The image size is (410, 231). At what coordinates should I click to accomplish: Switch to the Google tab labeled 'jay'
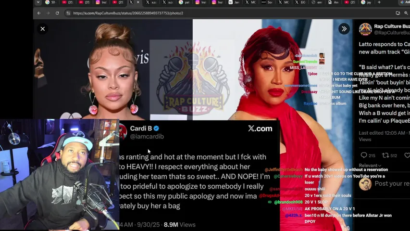[x=366, y=2]
